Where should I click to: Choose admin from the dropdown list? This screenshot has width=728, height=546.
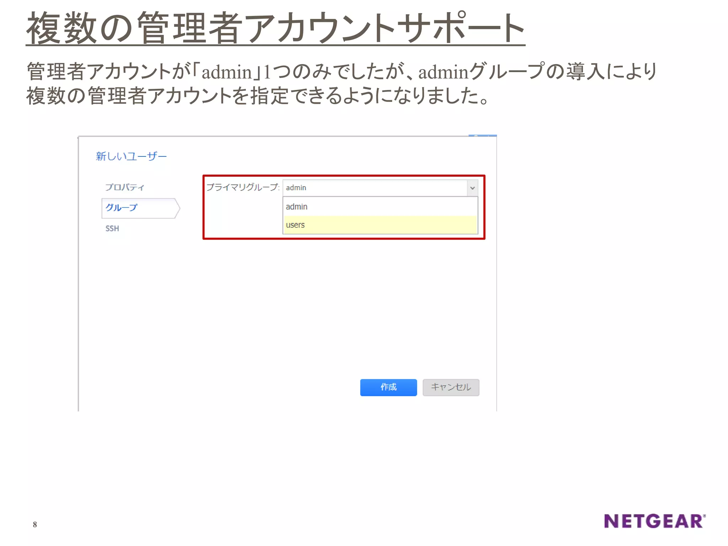coord(380,207)
